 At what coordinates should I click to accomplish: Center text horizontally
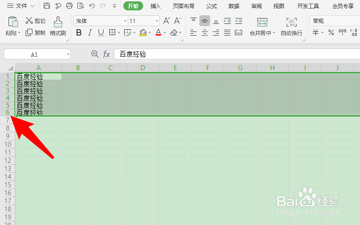coord(205,33)
